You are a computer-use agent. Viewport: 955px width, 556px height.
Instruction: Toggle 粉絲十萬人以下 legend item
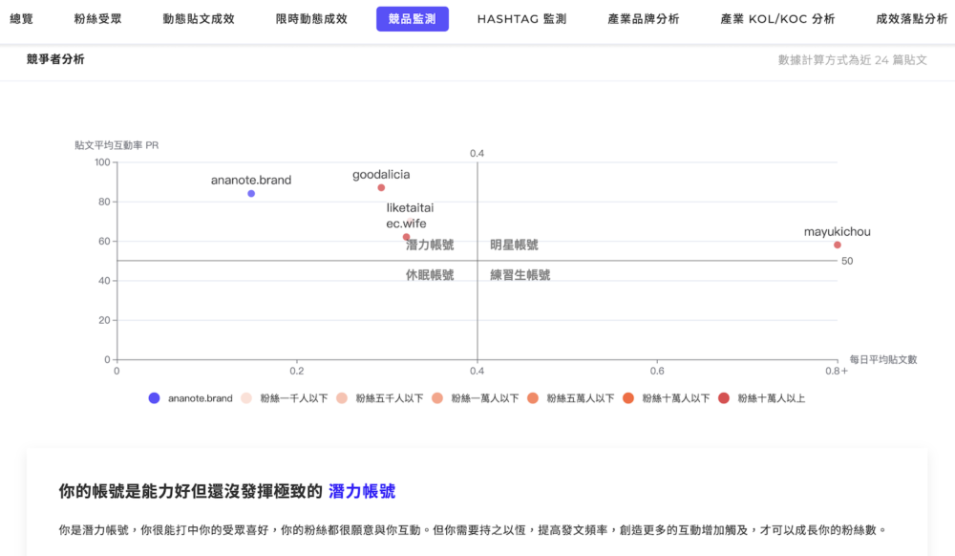click(667, 398)
